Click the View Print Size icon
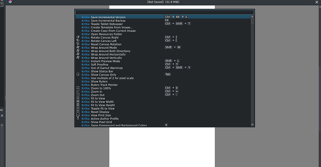The width and height of the screenshot is (321, 167). tap(78, 115)
